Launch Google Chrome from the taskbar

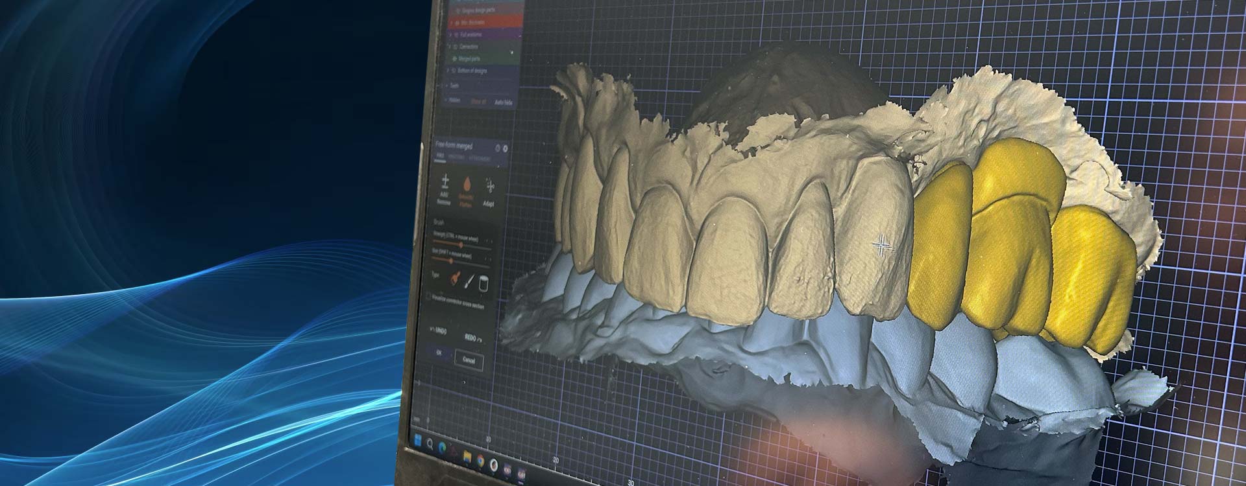click(480, 461)
